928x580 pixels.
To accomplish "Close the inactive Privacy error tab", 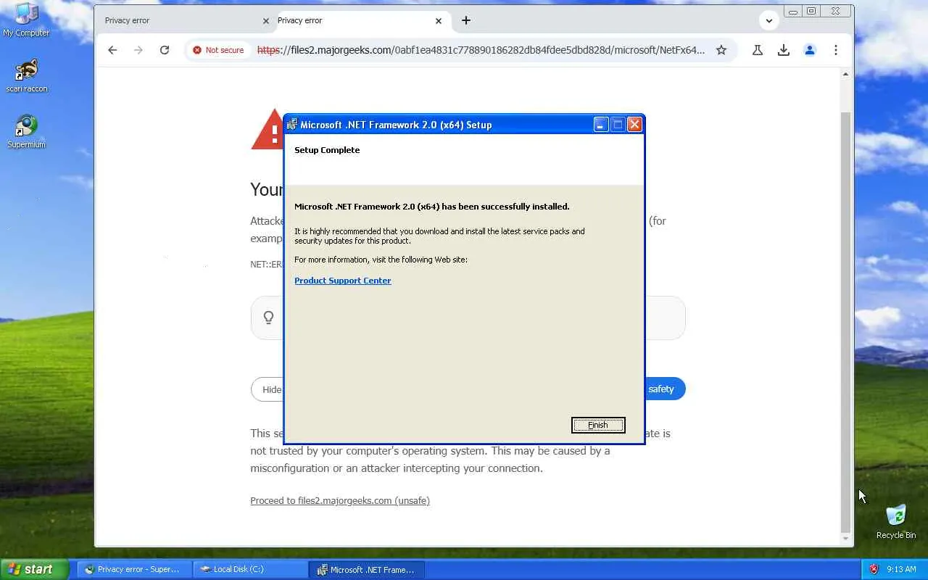I will point(266,21).
